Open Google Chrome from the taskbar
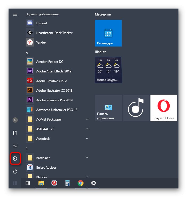Screen dimensions: 187x197 point(81,183)
